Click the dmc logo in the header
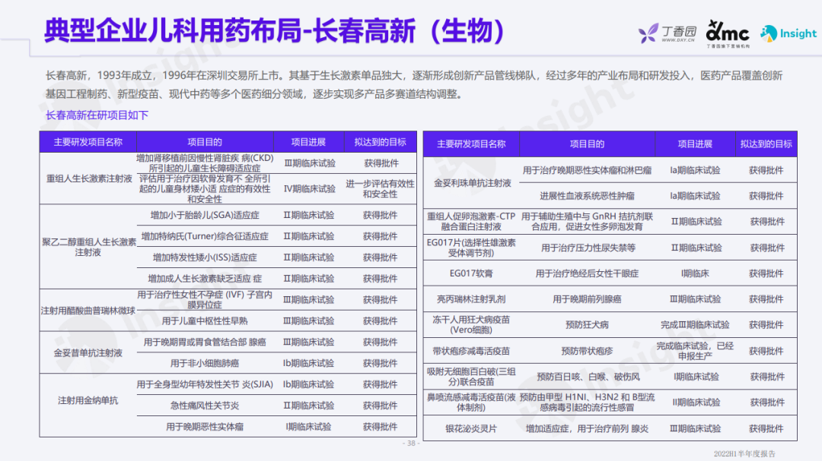The height and width of the screenshot is (461, 822). 728,34
